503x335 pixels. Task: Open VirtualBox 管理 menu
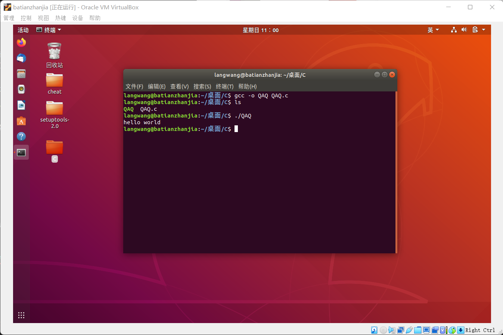(x=9, y=18)
